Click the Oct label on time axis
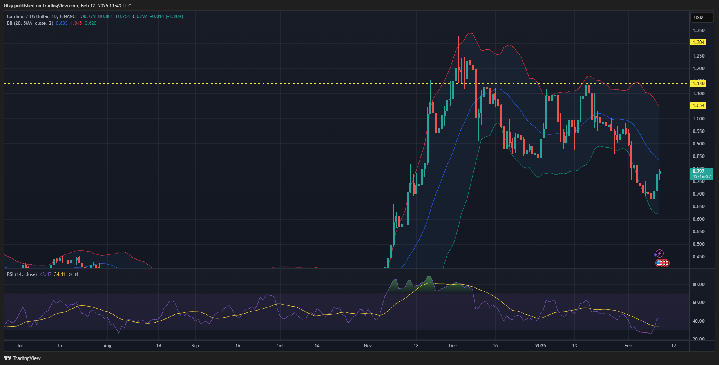Screen dimensions: 719x365 tap(280, 346)
